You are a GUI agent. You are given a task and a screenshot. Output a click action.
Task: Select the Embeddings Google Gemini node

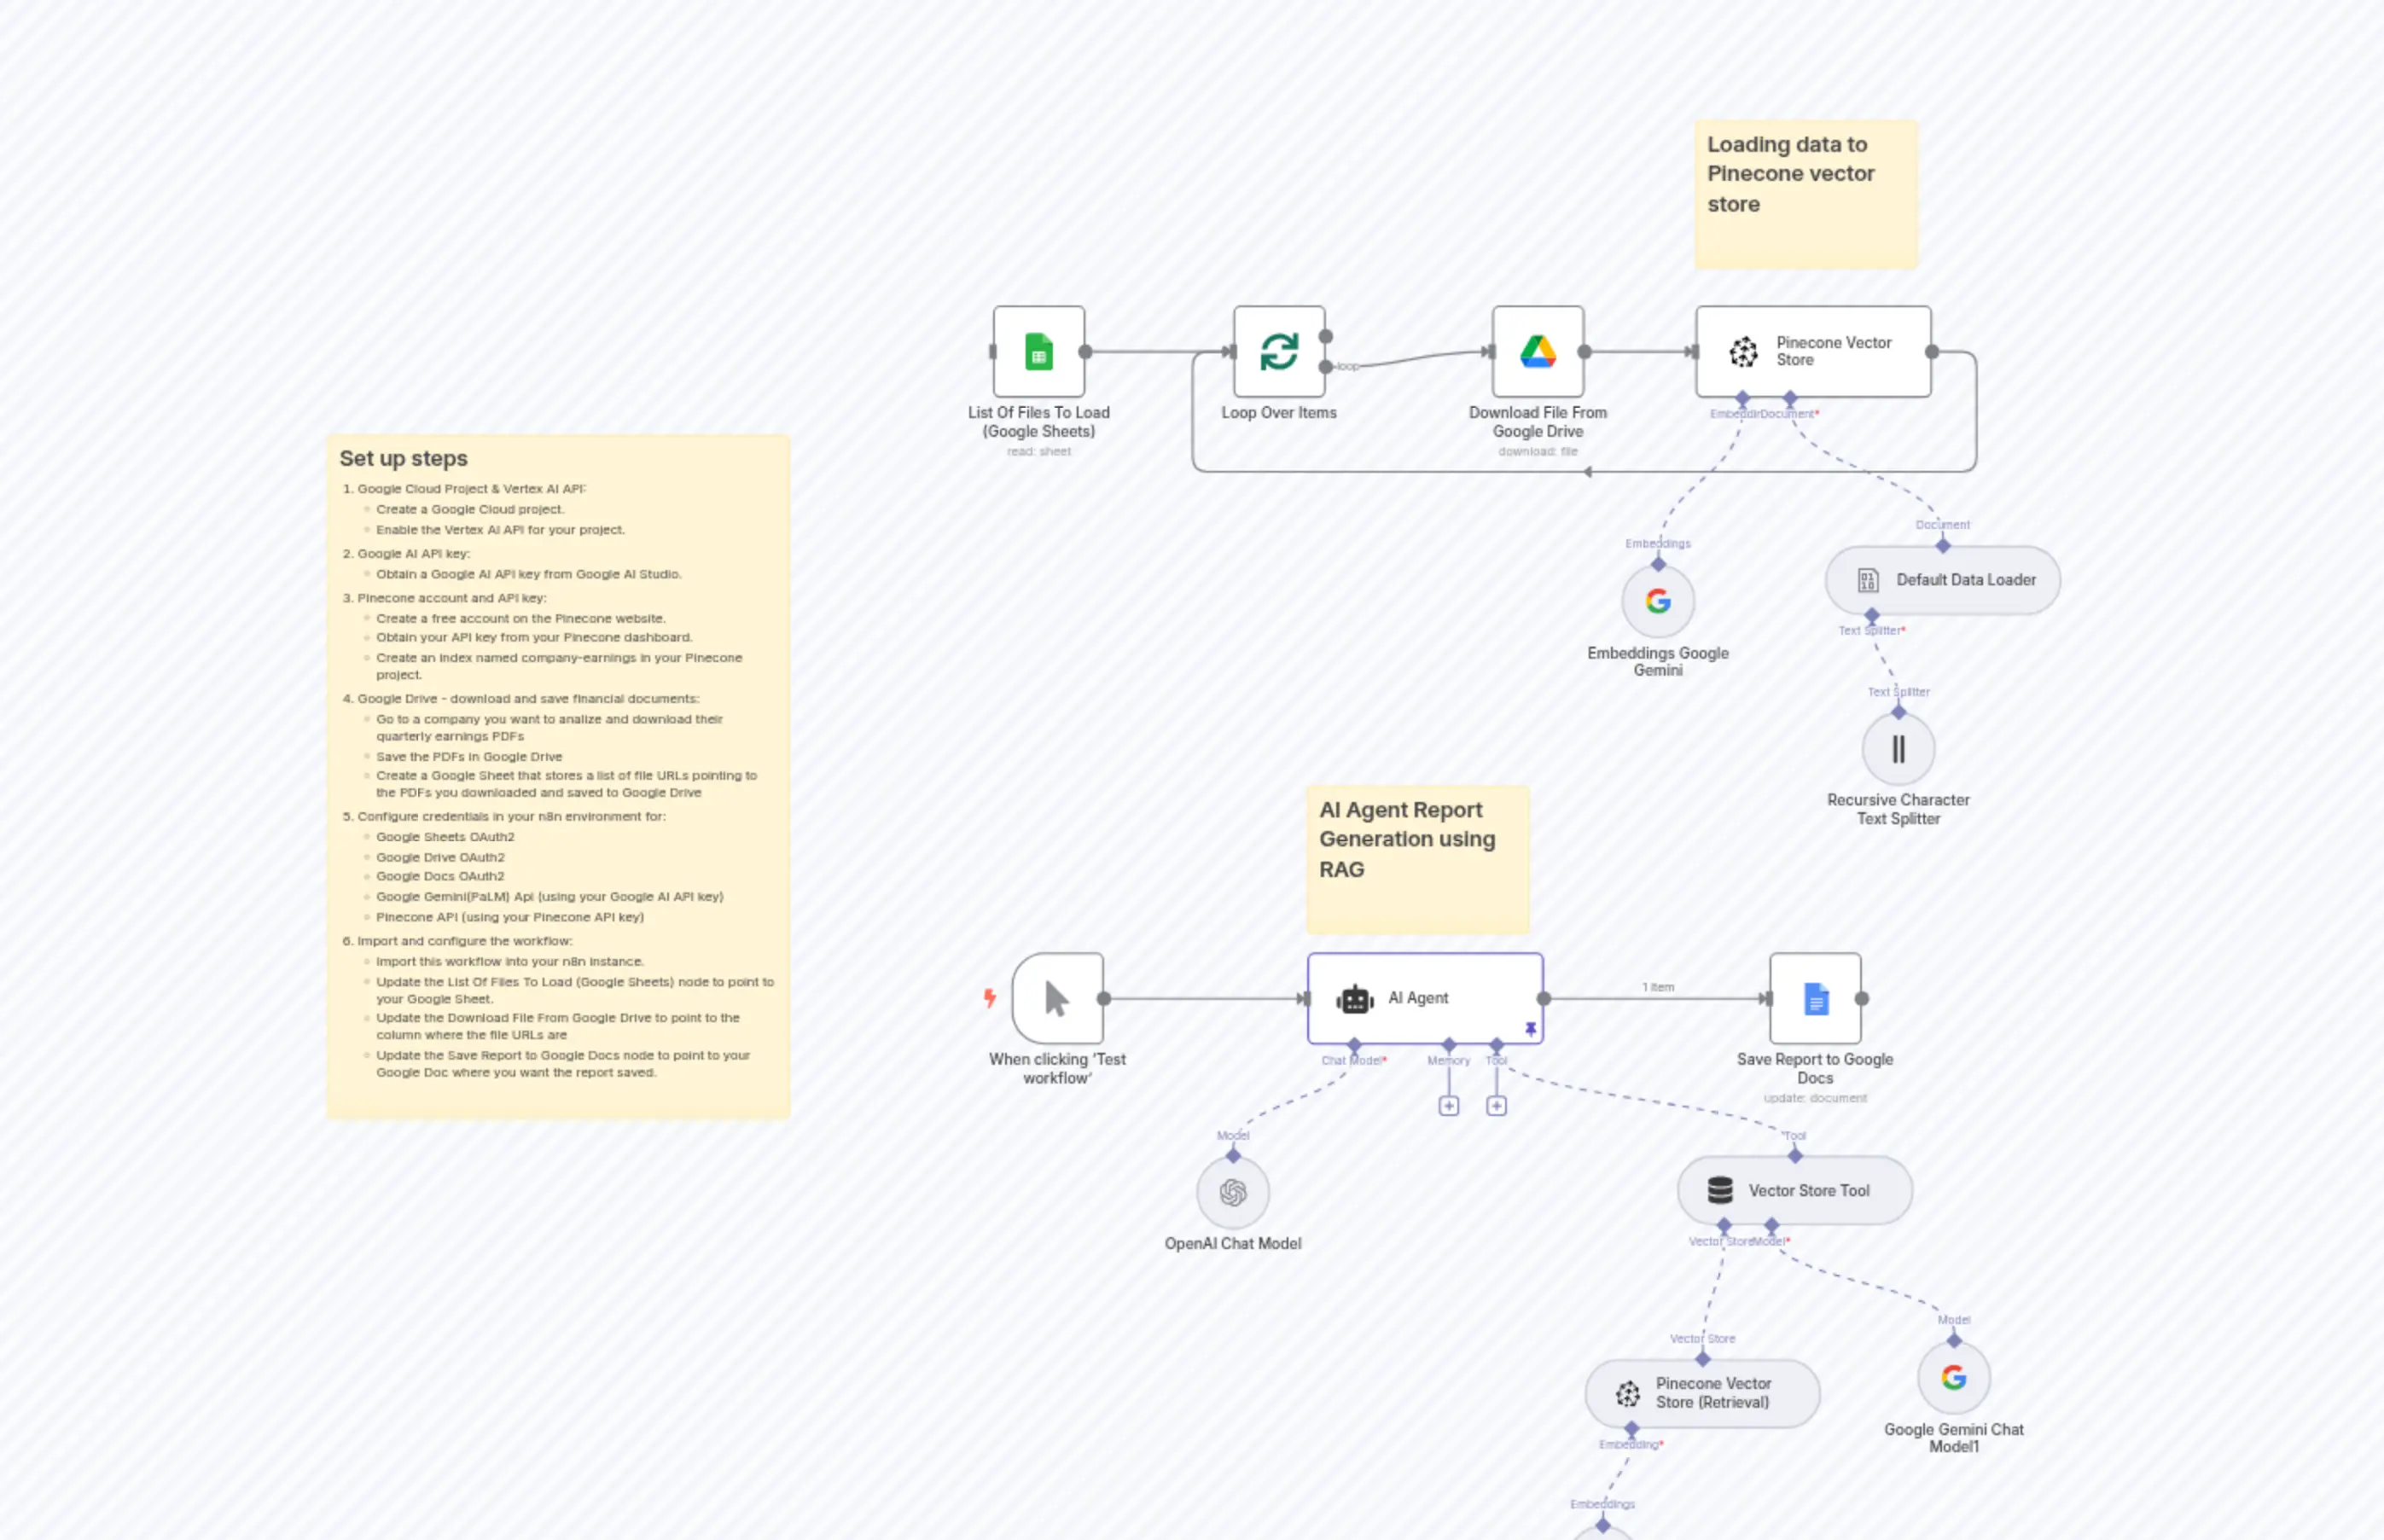coord(1657,601)
